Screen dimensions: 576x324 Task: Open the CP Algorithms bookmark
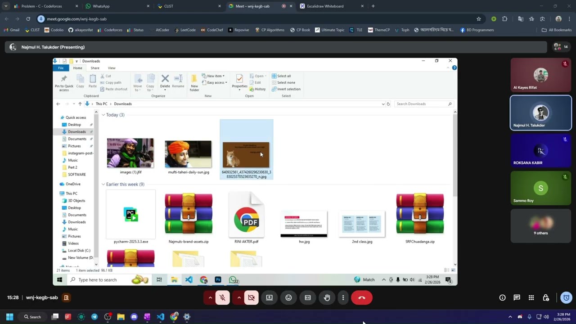[269, 30]
